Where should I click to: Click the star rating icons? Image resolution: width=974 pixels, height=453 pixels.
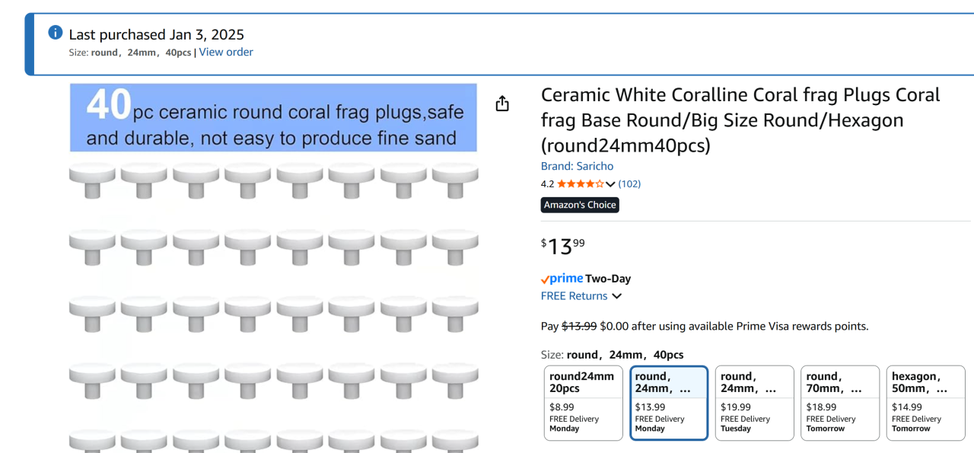[x=581, y=183]
